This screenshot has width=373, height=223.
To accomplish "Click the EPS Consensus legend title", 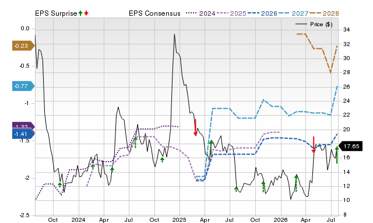I will click(x=154, y=13).
